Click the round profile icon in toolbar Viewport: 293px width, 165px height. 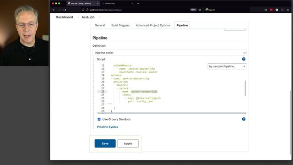click(x=277, y=10)
